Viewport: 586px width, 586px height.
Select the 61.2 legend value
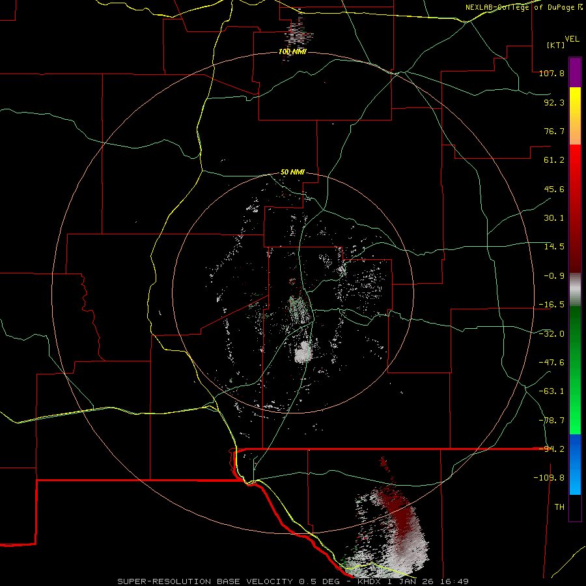point(554,160)
